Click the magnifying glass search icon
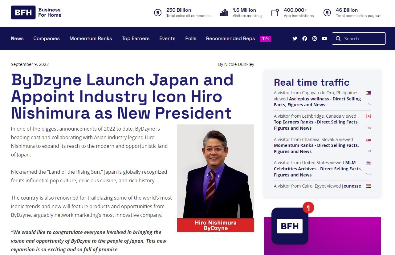 coord(338,38)
